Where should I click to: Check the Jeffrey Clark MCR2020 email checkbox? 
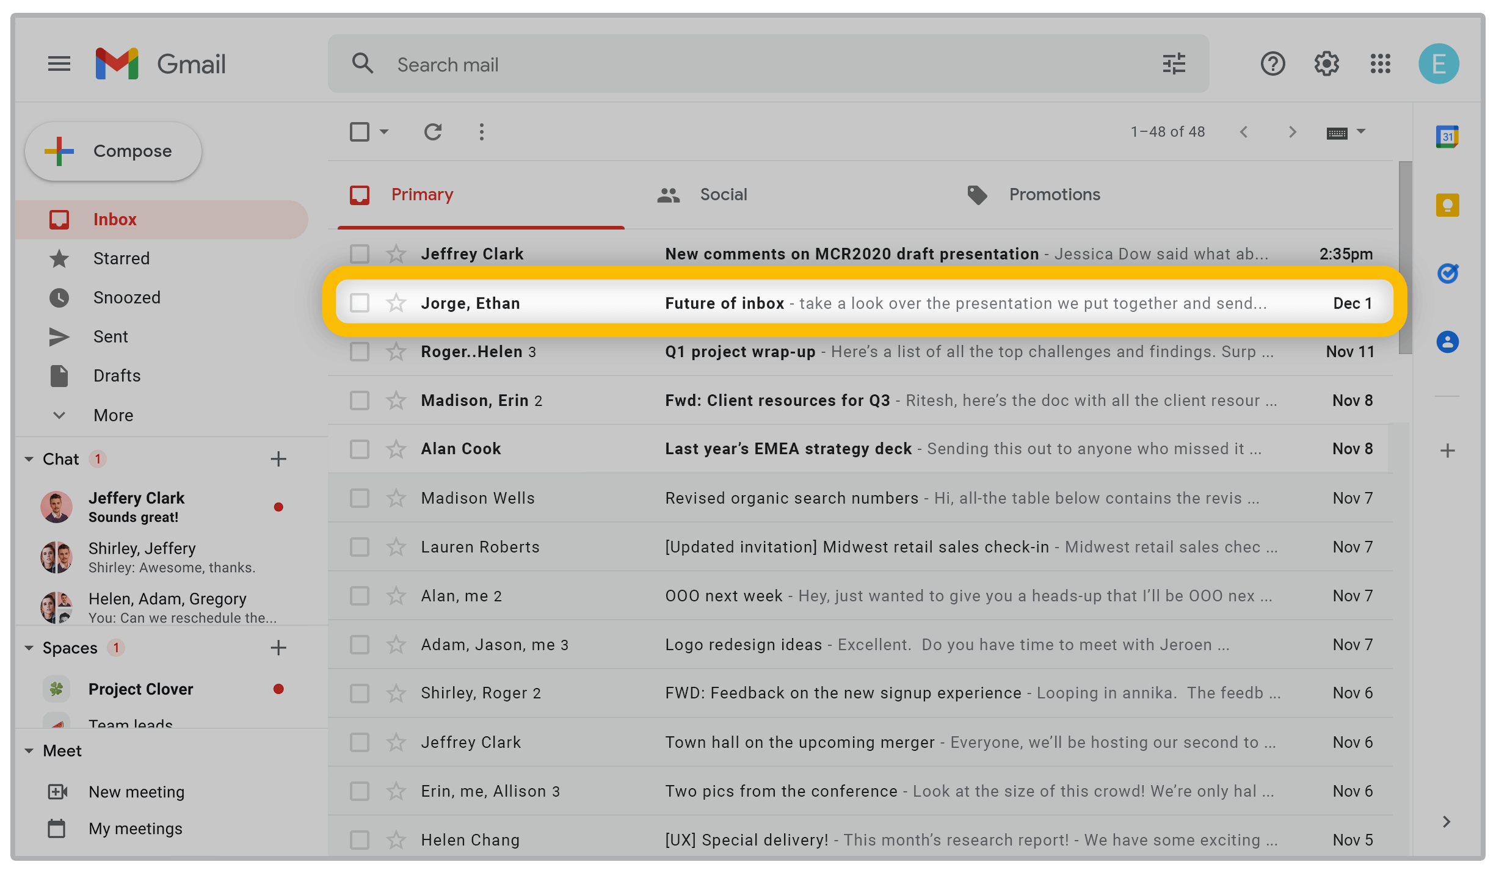(x=360, y=254)
